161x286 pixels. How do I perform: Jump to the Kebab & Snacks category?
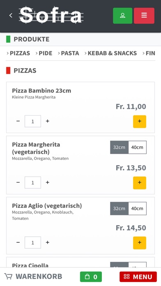pyautogui.click(x=110, y=53)
